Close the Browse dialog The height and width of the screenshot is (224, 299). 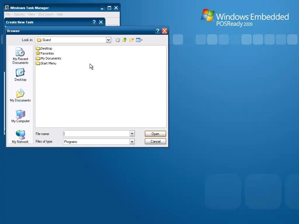point(164,31)
